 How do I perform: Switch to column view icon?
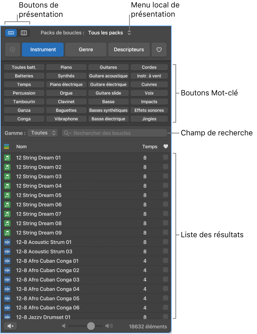tap(24, 33)
